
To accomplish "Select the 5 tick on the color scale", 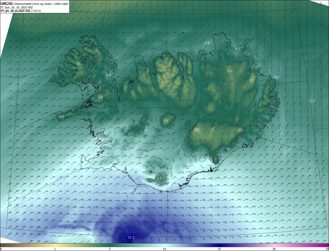I will point(110,249).
